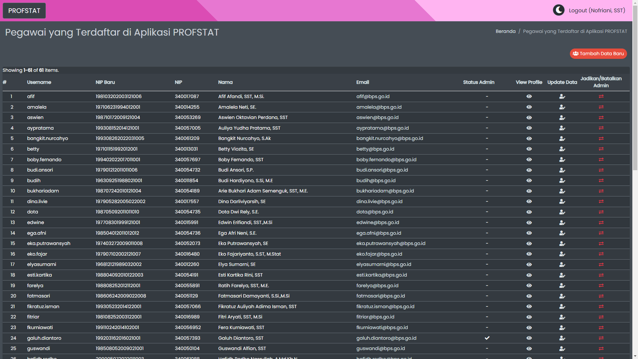Go to Beranda breadcrumb link
Screen dimensions: 638x359
pyautogui.click(x=505, y=31)
